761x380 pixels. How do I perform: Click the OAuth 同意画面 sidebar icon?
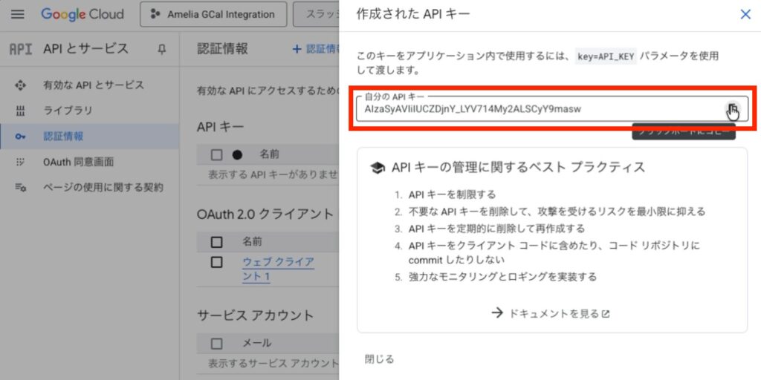click(21, 162)
